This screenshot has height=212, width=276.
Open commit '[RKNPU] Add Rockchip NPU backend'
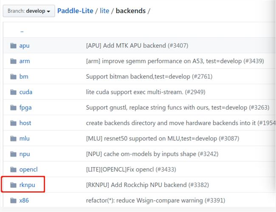click(147, 185)
